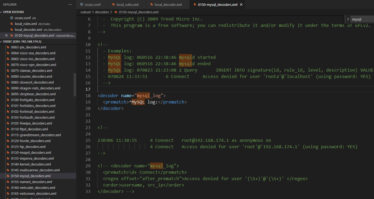The width and height of the screenshot is (374, 199).
Task: Close the 0150-mysql_decoders.xml tab
Action: tap(241, 5)
